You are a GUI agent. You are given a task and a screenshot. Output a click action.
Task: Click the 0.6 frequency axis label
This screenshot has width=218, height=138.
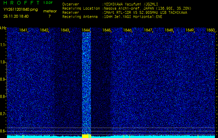click(3, 131)
